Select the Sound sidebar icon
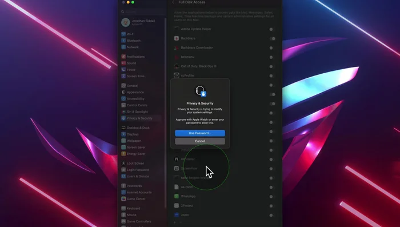This screenshot has height=227, width=400. click(123, 63)
